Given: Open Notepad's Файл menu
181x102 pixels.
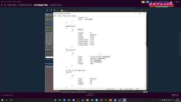Looking at the screenshot, I should (55, 16).
